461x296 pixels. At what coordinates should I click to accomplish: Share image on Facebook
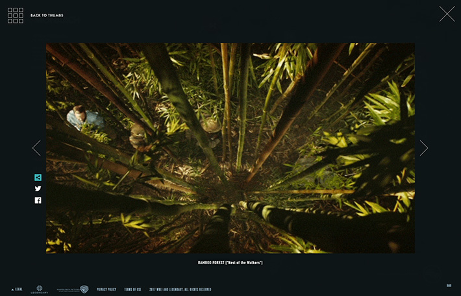[38, 201]
